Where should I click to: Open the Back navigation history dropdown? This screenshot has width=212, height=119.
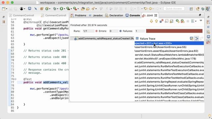tap(154, 9)
